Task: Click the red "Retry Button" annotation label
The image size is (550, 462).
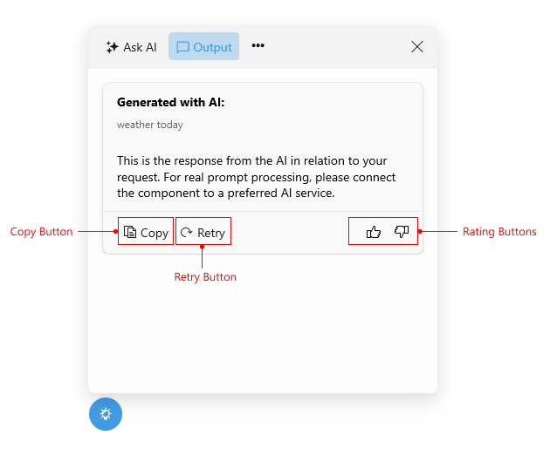Action: [x=205, y=277]
